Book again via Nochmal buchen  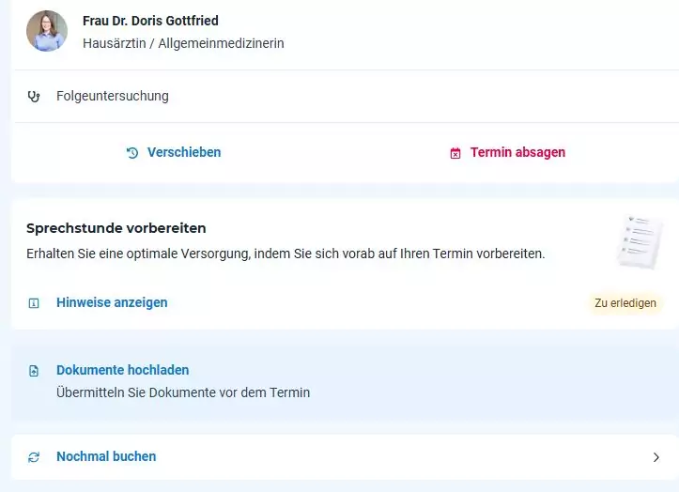pyautogui.click(x=106, y=456)
